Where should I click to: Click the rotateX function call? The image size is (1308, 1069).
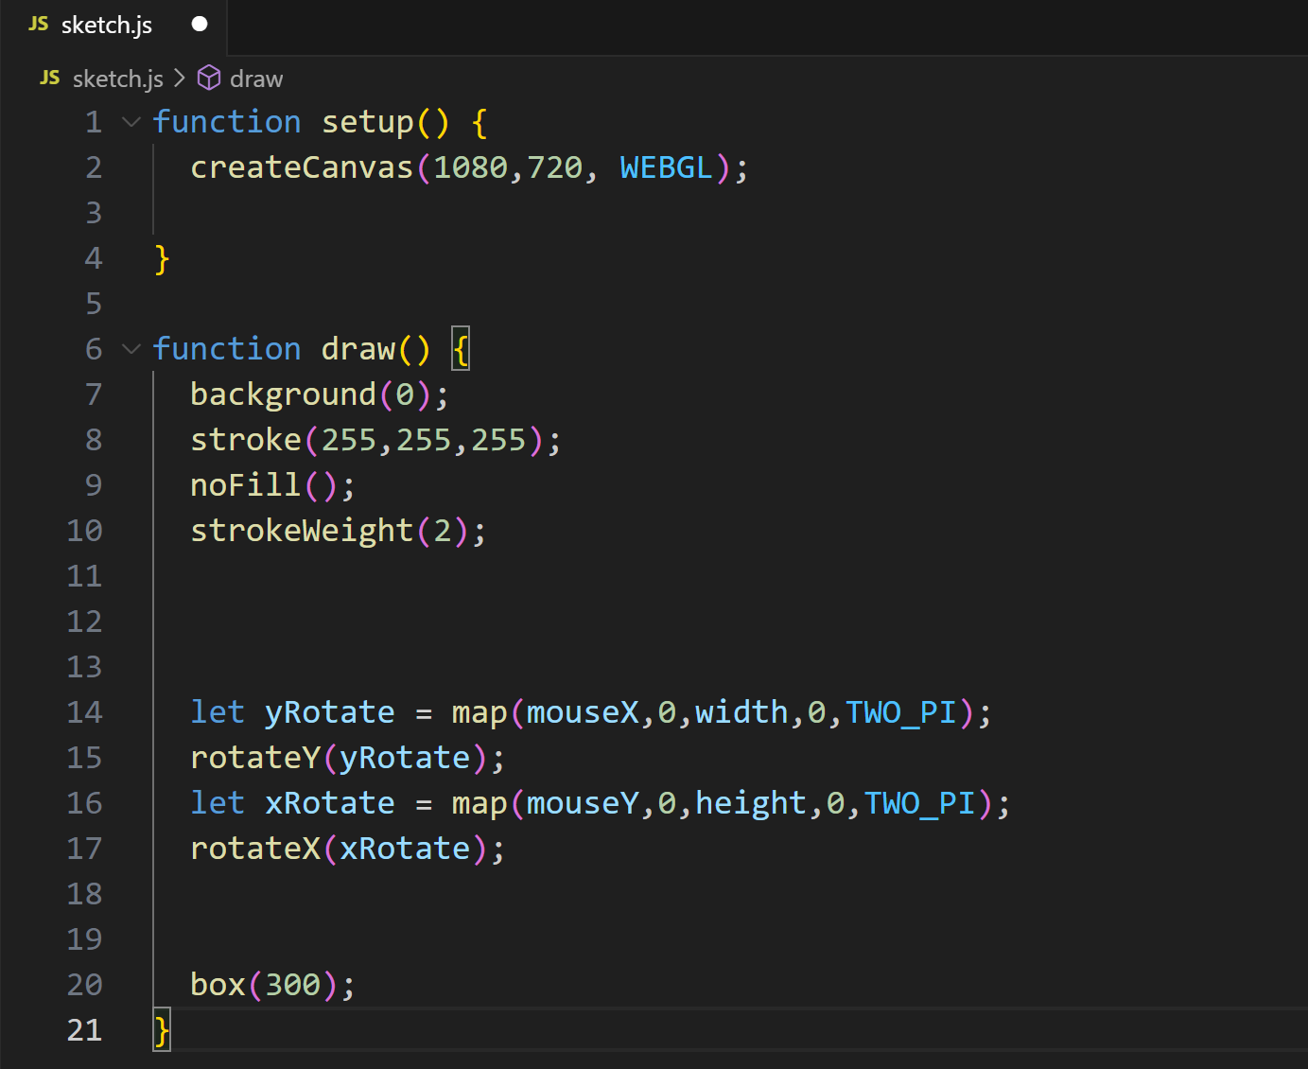pos(255,849)
